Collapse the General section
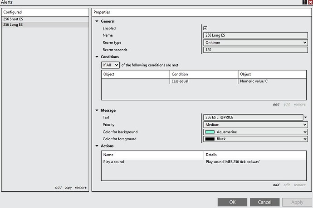The width and height of the screenshot is (313, 208). (x=97, y=21)
